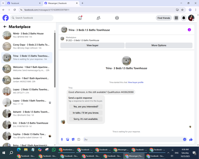Record a voice clip with microphone
Screen dimensions: 199x159
tap(62, 140)
